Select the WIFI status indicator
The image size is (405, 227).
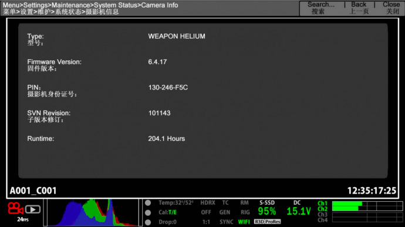244,222
